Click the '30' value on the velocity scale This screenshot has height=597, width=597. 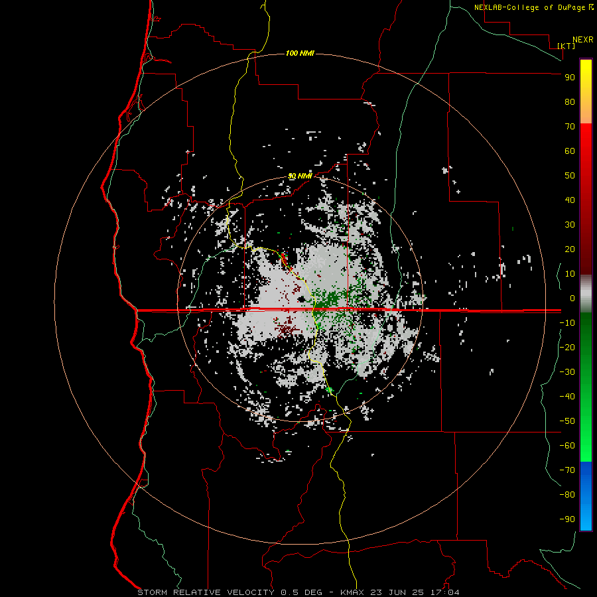click(570, 225)
